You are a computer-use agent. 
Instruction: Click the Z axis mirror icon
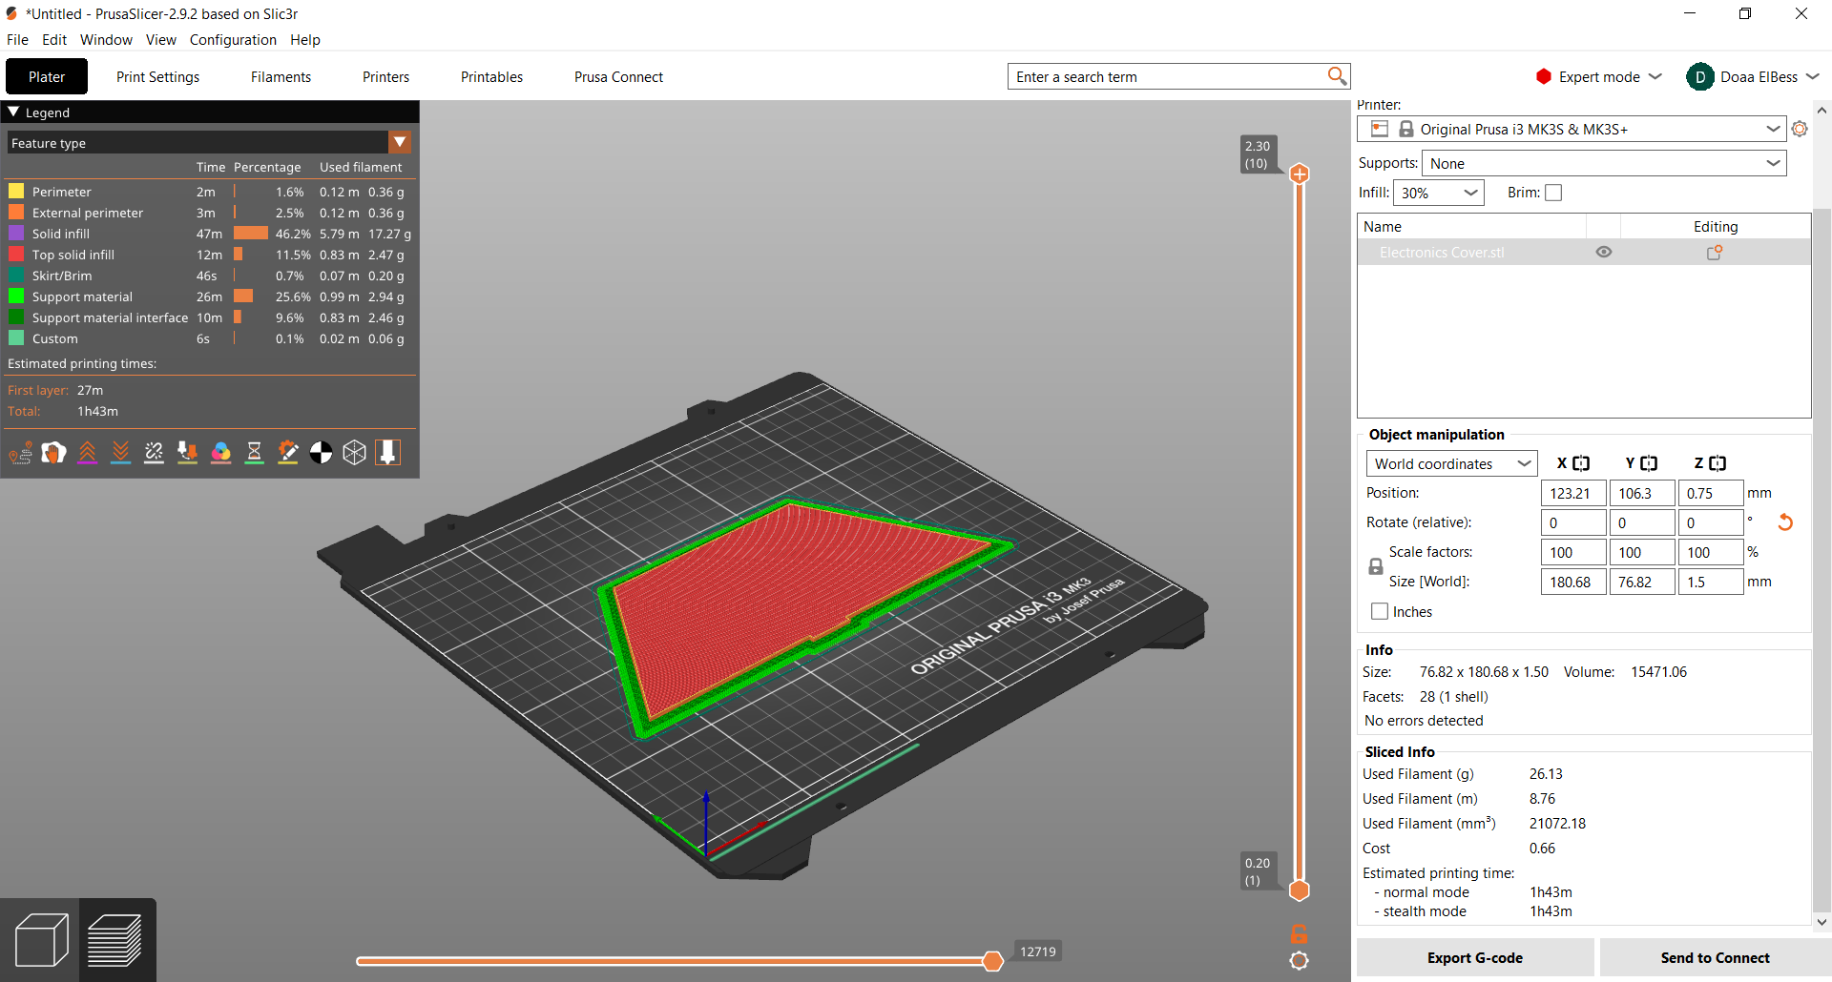click(x=1717, y=463)
